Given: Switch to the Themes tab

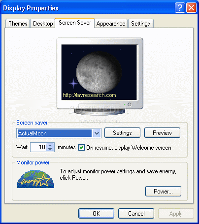Looking at the screenshot, I should pyautogui.click(x=18, y=24).
